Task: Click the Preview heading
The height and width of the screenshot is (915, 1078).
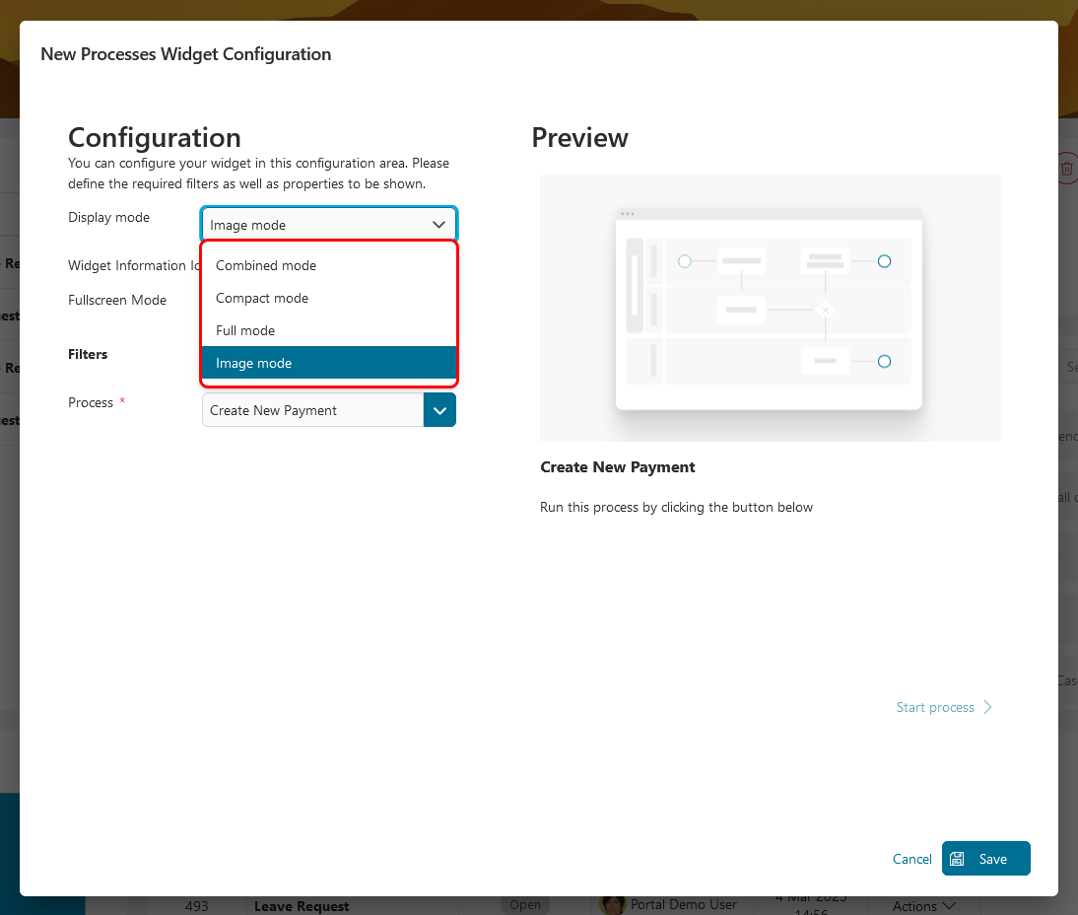Action: pyautogui.click(x=579, y=138)
